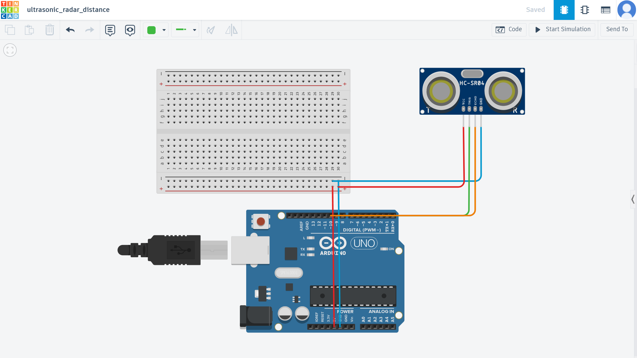
Task: Switch to Circuit view tab
Action: coord(564,10)
